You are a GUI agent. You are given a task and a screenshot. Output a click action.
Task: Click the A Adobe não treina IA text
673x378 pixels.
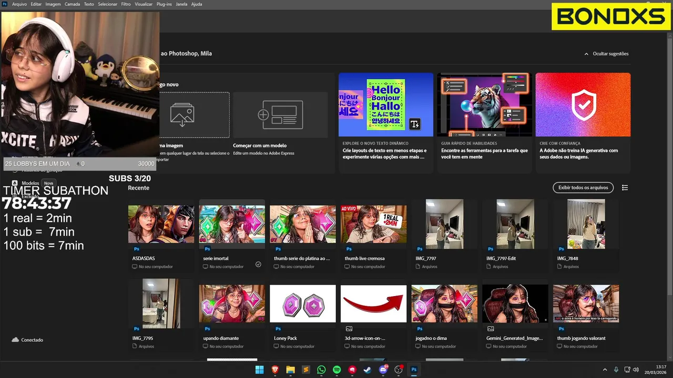(x=578, y=153)
